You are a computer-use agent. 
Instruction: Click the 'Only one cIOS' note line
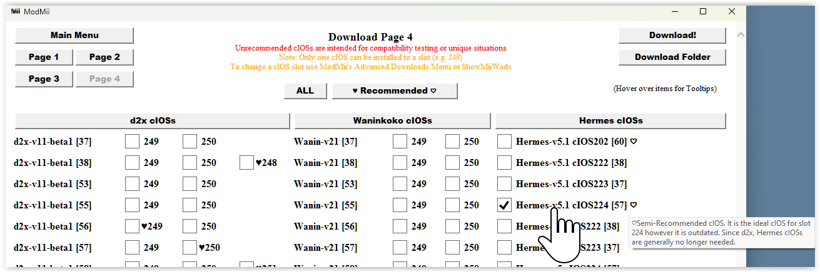[x=371, y=57]
